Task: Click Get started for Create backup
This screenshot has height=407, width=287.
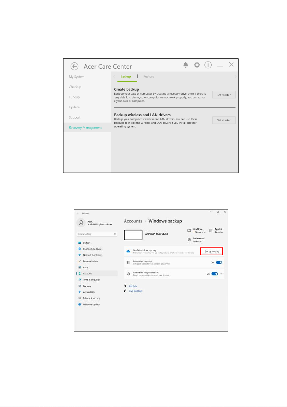Action: coord(224,95)
